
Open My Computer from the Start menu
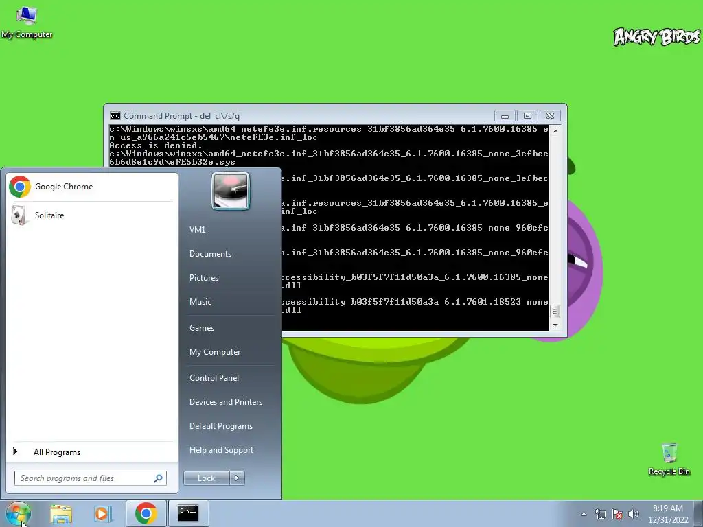[215, 352]
